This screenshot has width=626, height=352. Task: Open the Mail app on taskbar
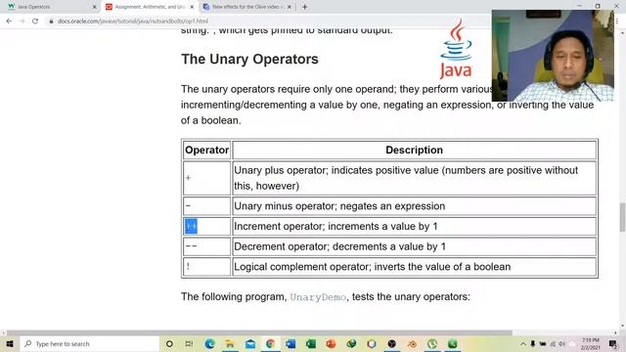point(250,343)
